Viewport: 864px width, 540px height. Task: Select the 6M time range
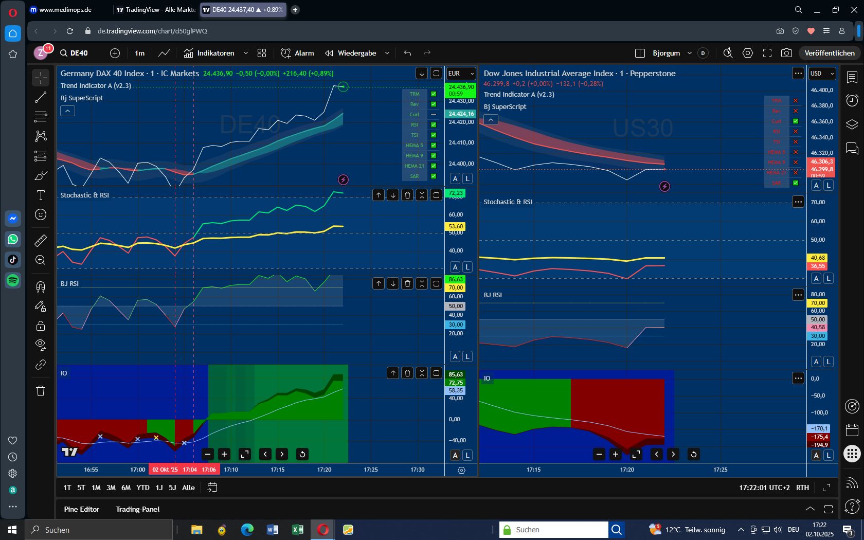pos(126,488)
